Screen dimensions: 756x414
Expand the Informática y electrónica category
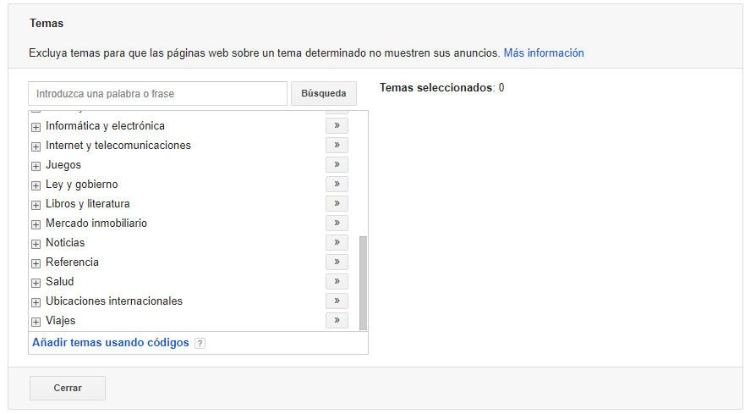click(x=36, y=127)
